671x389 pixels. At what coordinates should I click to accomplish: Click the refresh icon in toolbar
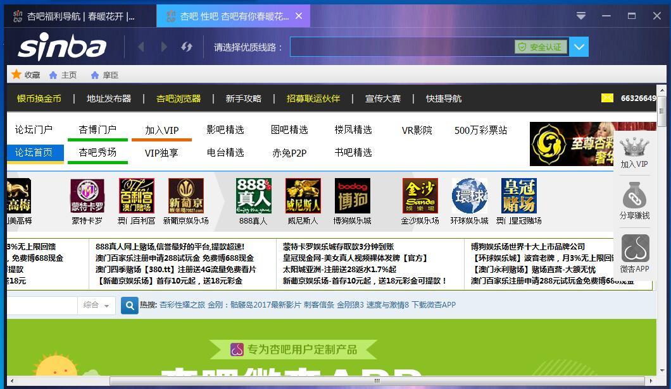187,47
